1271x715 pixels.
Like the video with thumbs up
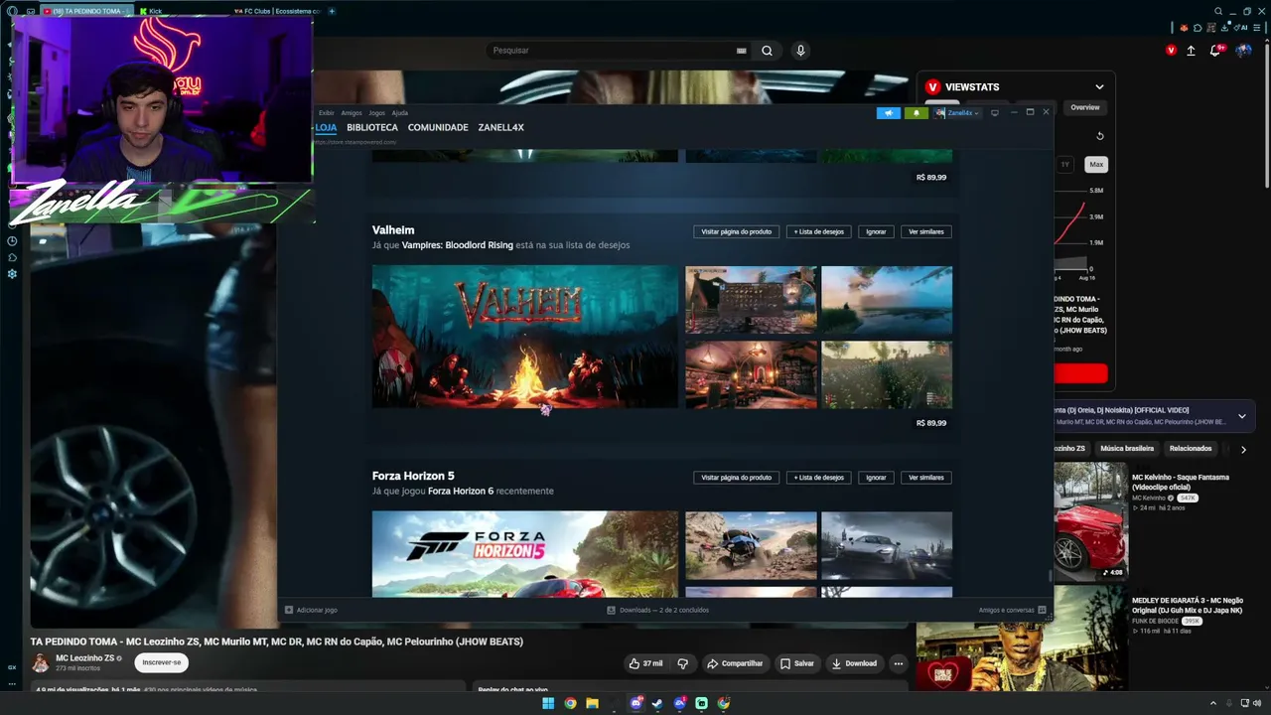[x=645, y=663]
